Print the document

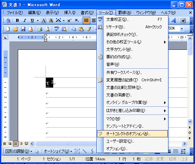(x=40, y=29)
